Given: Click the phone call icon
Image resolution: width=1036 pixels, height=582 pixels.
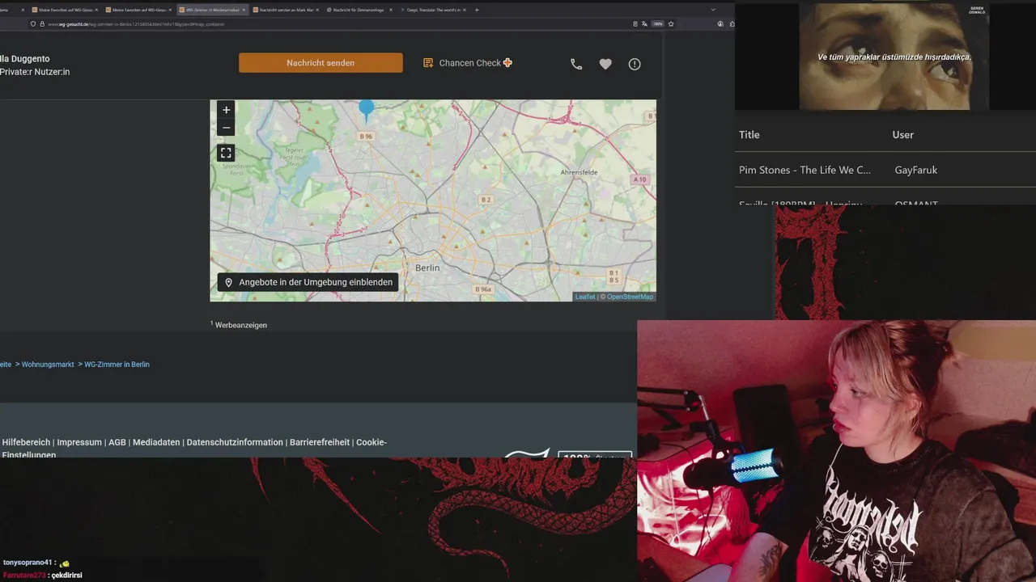Looking at the screenshot, I should pos(576,64).
